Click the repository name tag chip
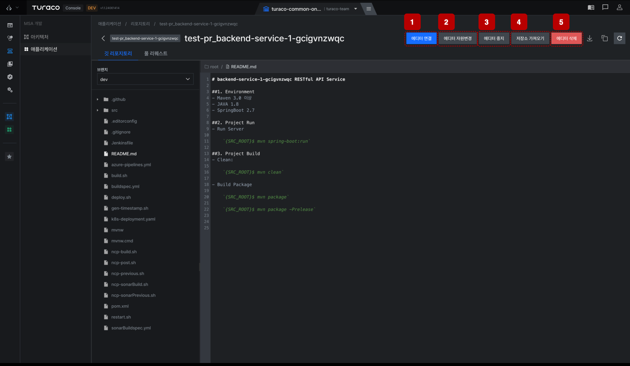Viewport: 630px width, 366px height. [145, 38]
